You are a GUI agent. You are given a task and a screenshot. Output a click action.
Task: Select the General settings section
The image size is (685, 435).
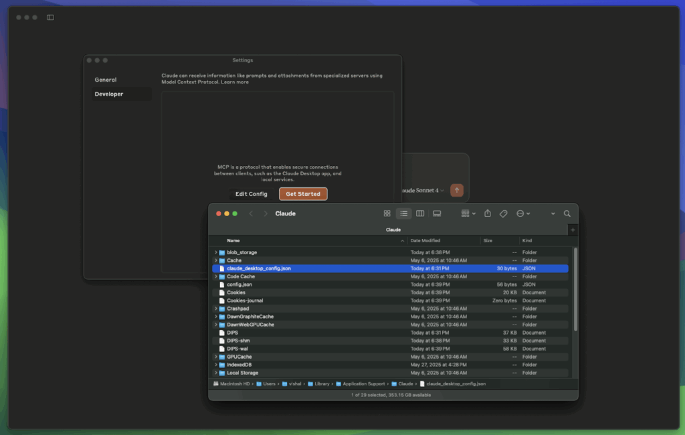click(121, 80)
